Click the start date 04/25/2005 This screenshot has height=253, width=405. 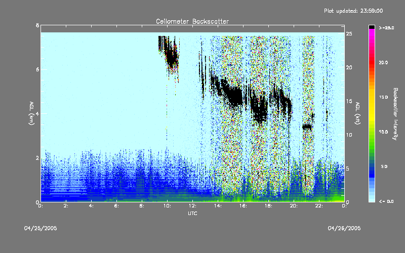coord(40,228)
